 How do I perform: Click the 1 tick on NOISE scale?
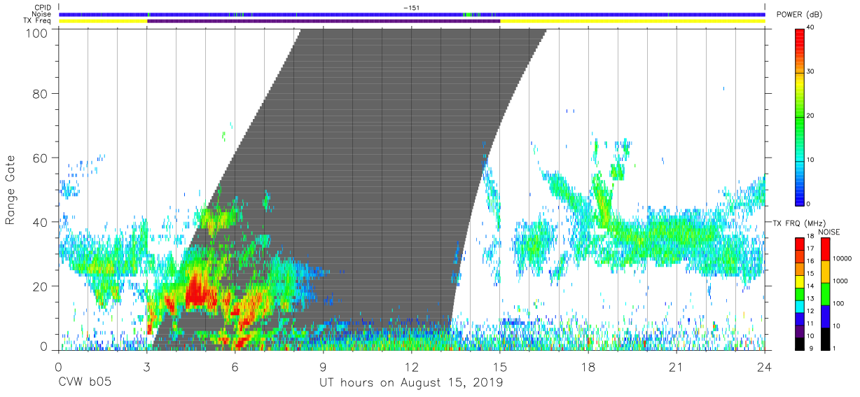835,348
